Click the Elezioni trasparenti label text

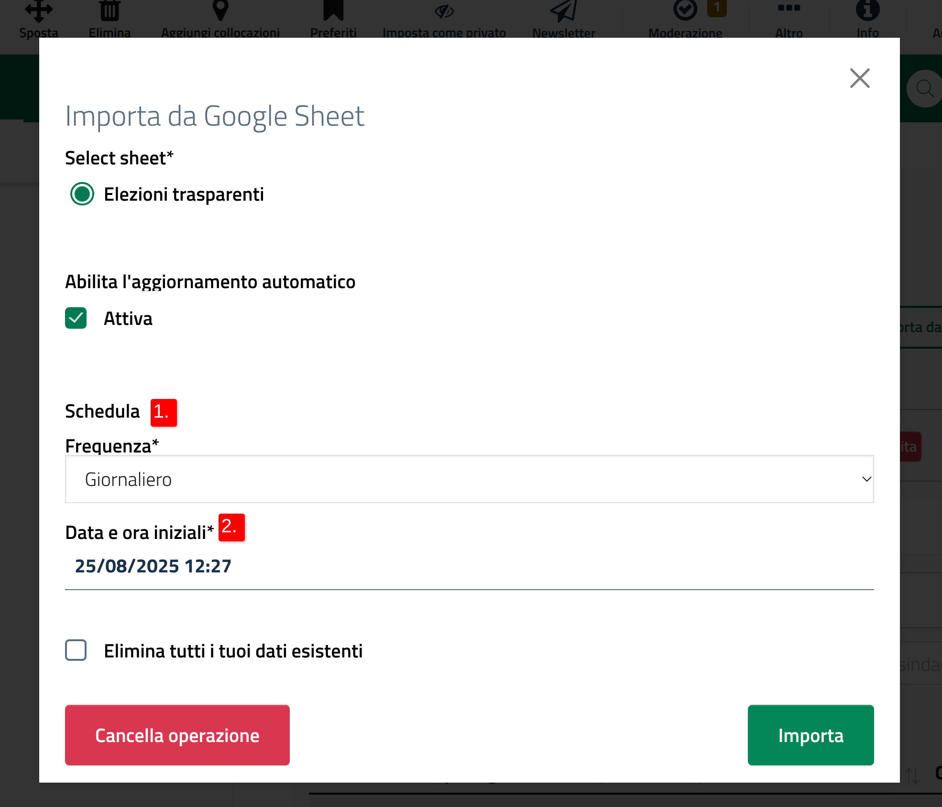(x=184, y=194)
